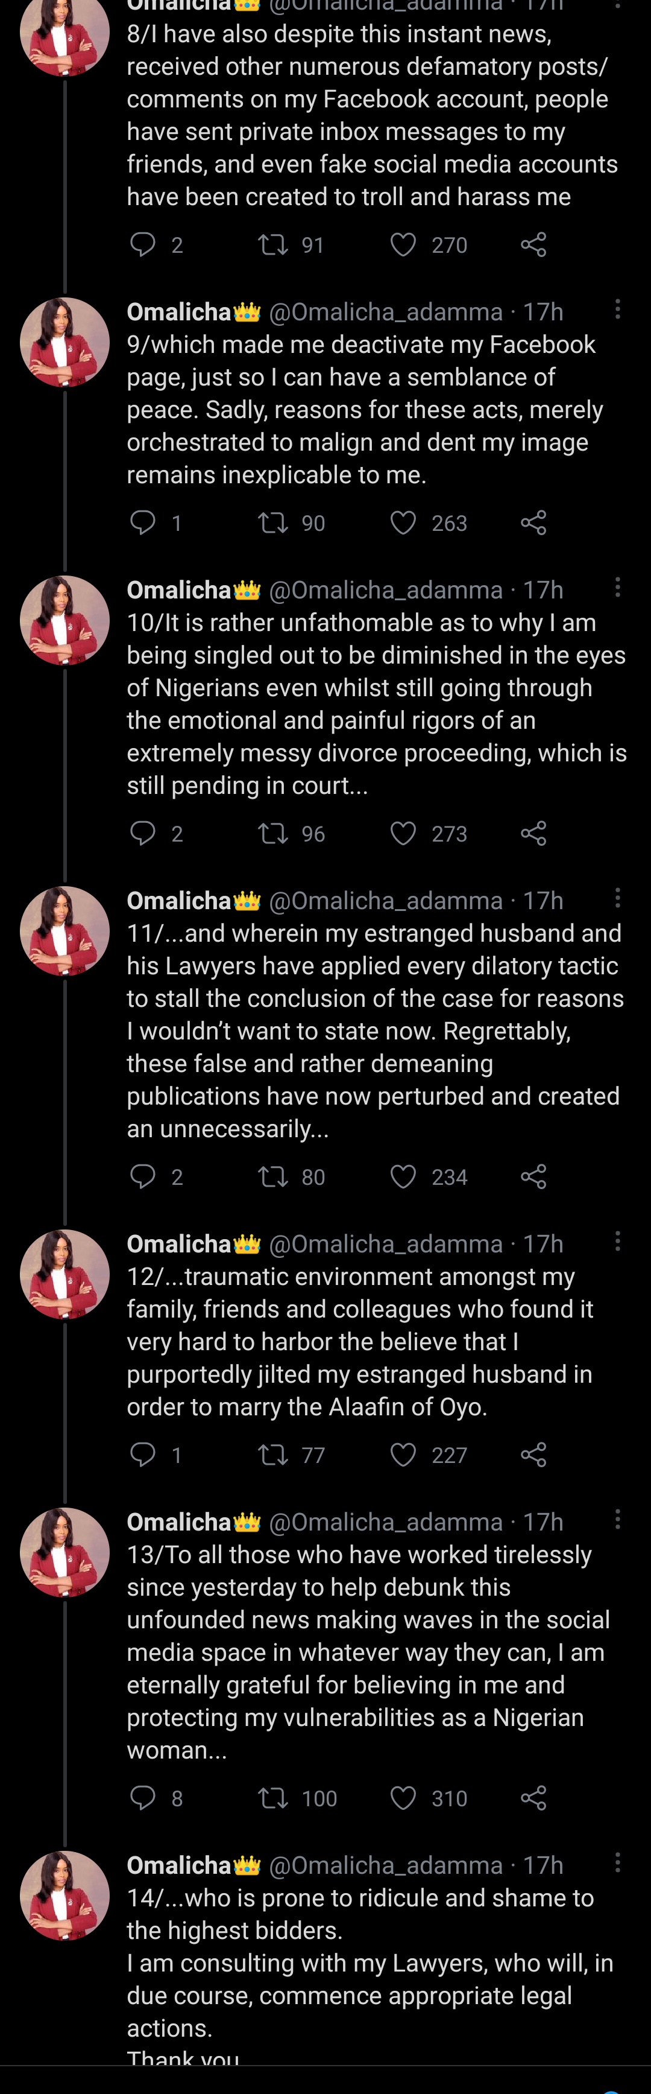Retweet the 13/ tweet with 100 retweets

[x=272, y=1797]
